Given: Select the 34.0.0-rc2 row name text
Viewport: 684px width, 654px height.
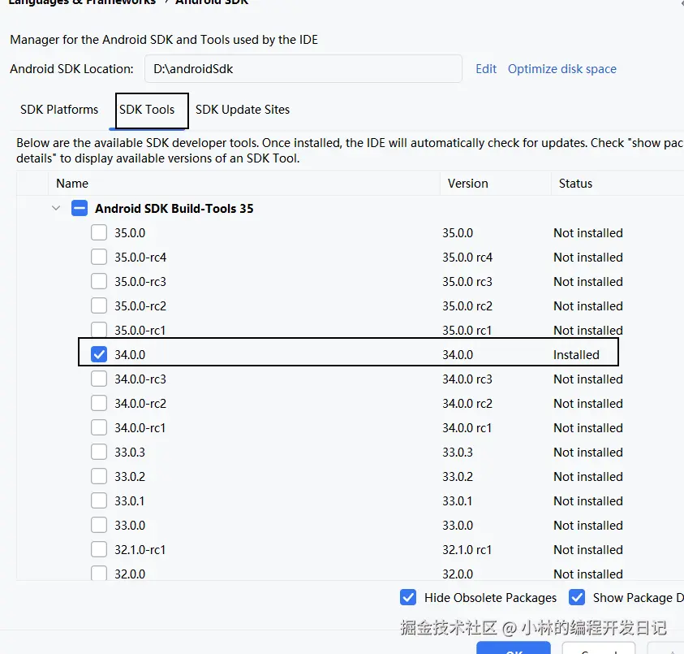Looking at the screenshot, I should (140, 404).
